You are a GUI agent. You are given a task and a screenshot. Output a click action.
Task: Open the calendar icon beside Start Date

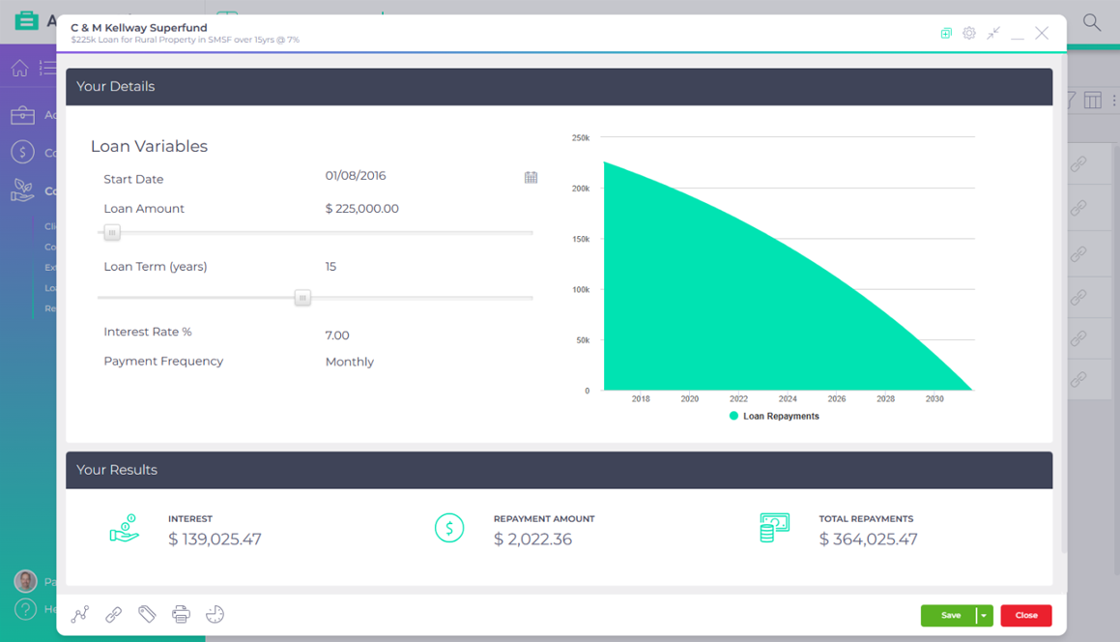point(531,177)
